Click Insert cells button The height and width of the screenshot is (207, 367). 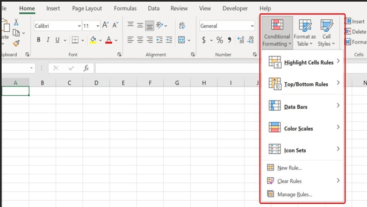pyautogui.click(x=355, y=22)
